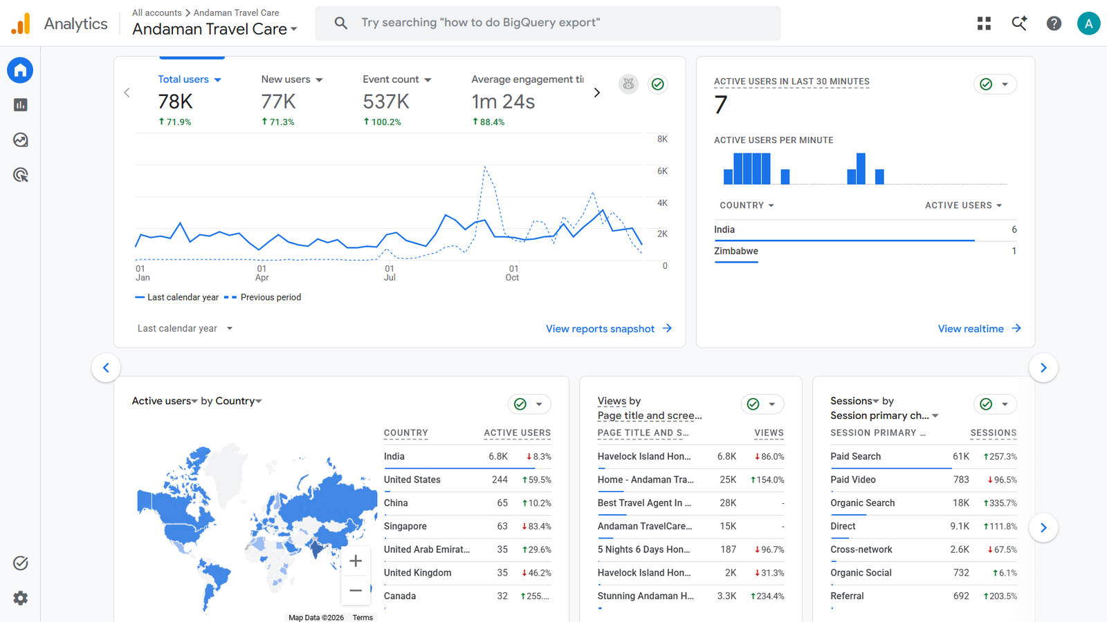The height and width of the screenshot is (622, 1107).
Task: Click the account avatar A
Action: 1088,23
